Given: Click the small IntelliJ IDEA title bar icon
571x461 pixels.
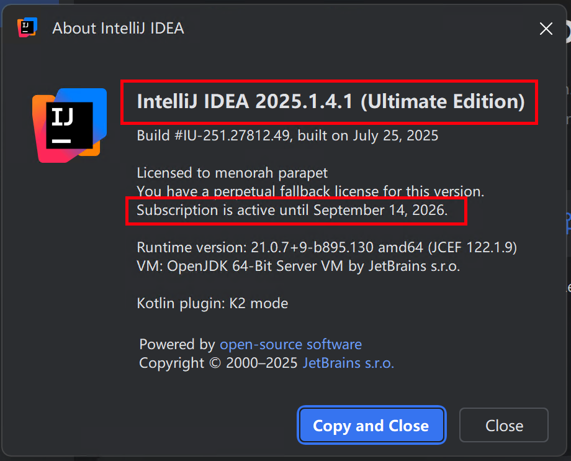Looking at the screenshot, I should tap(27, 27).
